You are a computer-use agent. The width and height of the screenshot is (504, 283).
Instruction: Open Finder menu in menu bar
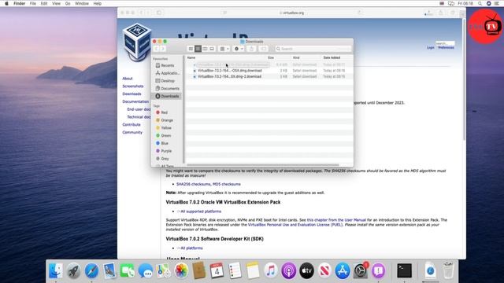(x=19, y=3)
